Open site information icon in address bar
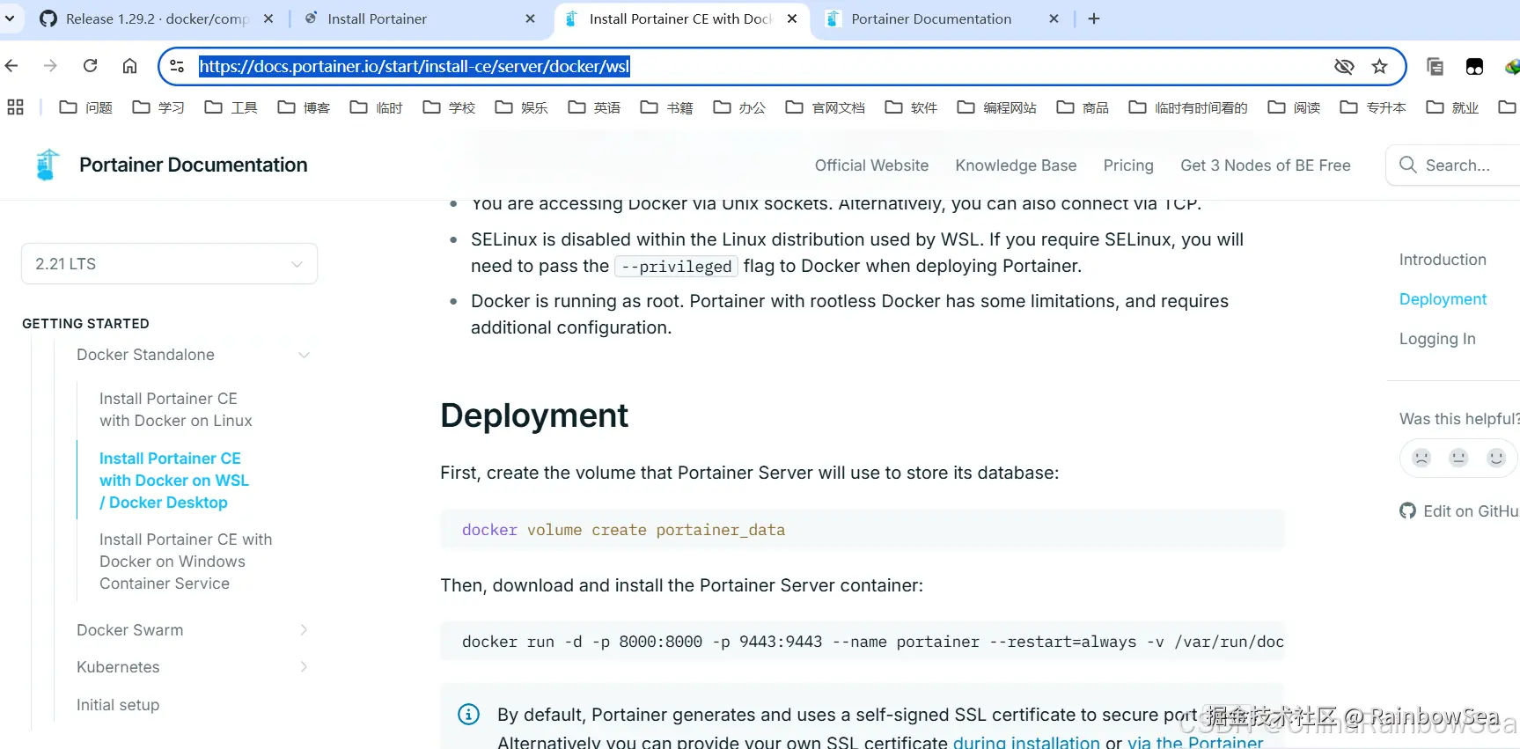 pyautogui.click(x=177, y=66)
